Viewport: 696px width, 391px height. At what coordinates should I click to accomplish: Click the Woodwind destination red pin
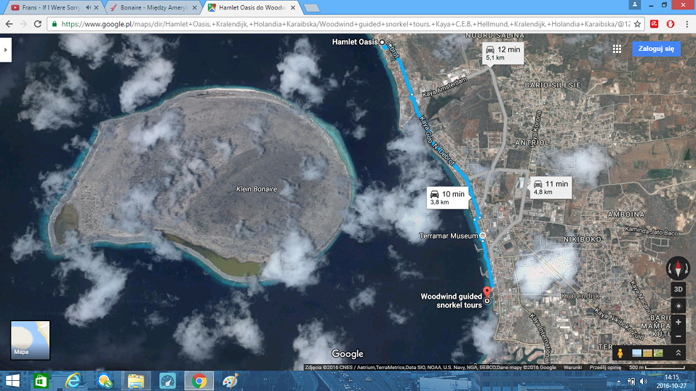tap(487, 293)
